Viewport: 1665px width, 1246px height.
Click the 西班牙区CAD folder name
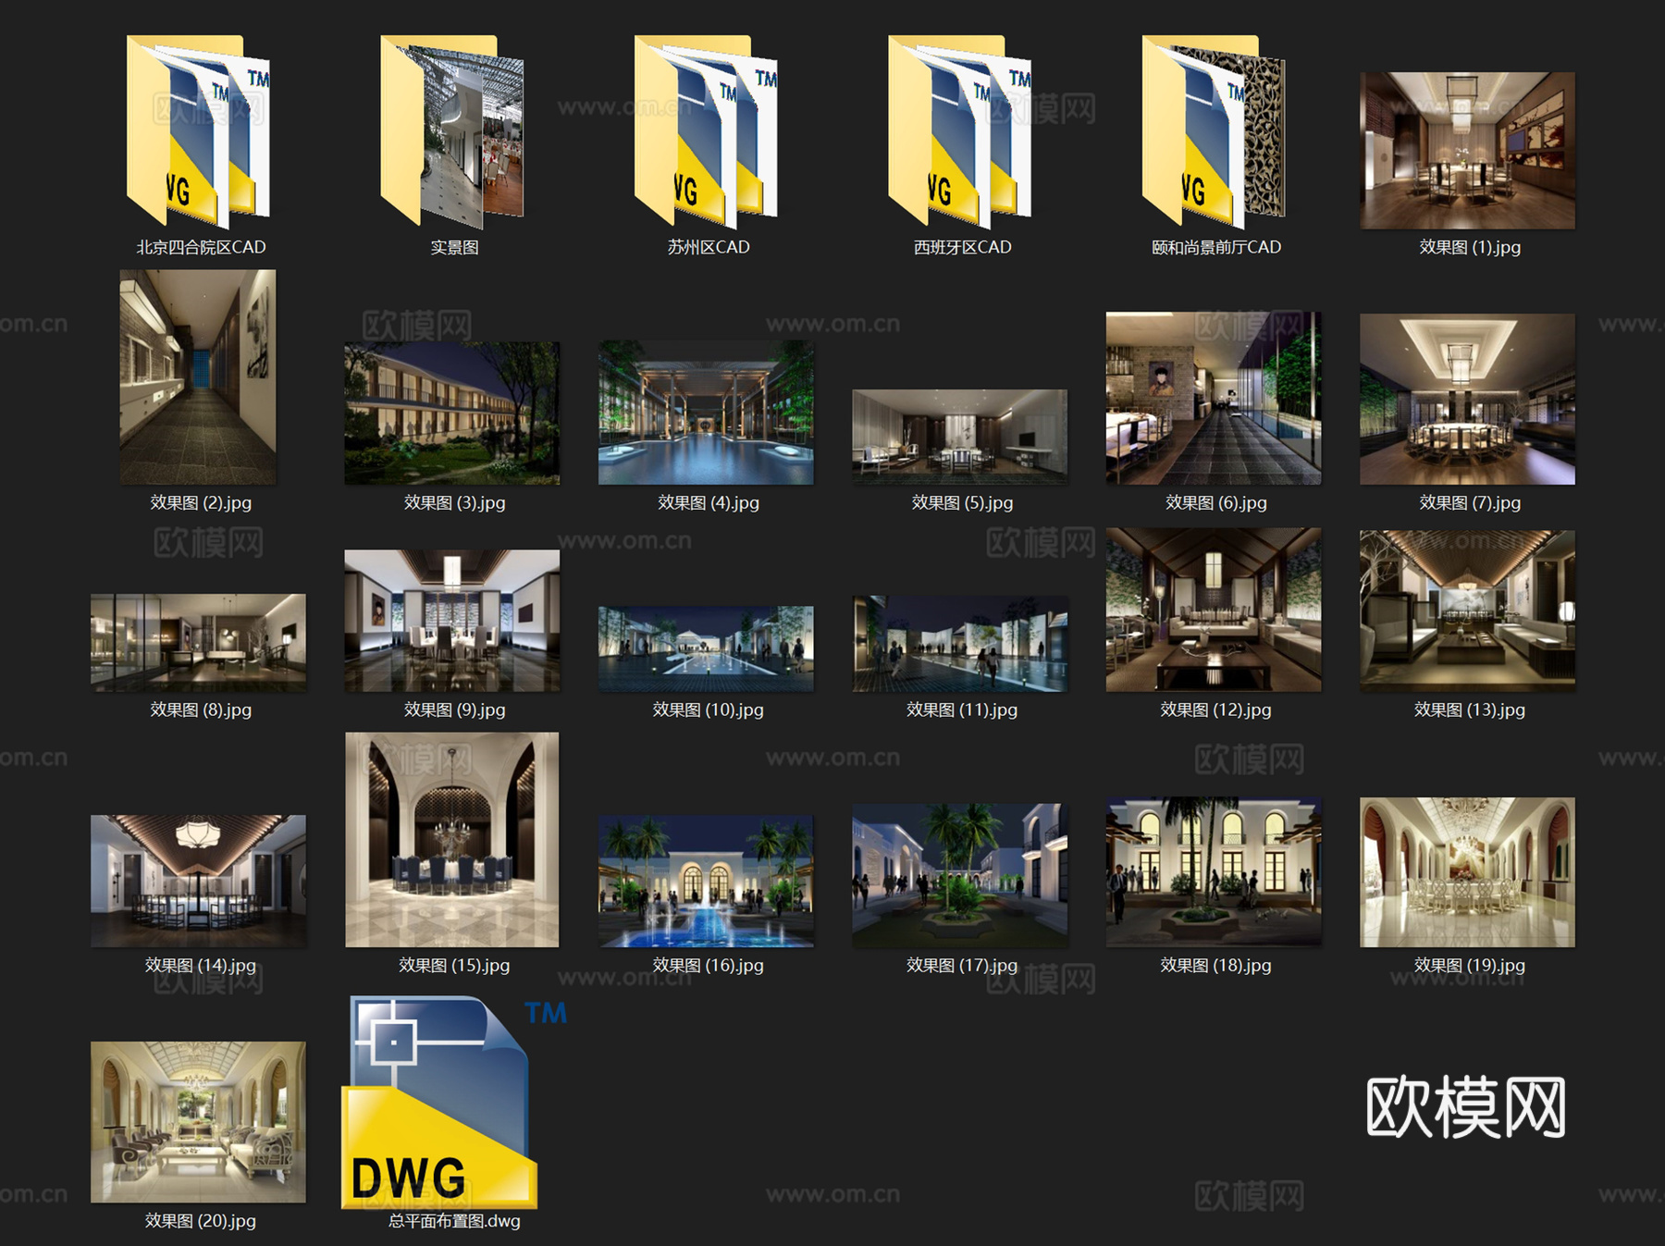point(962,248)
